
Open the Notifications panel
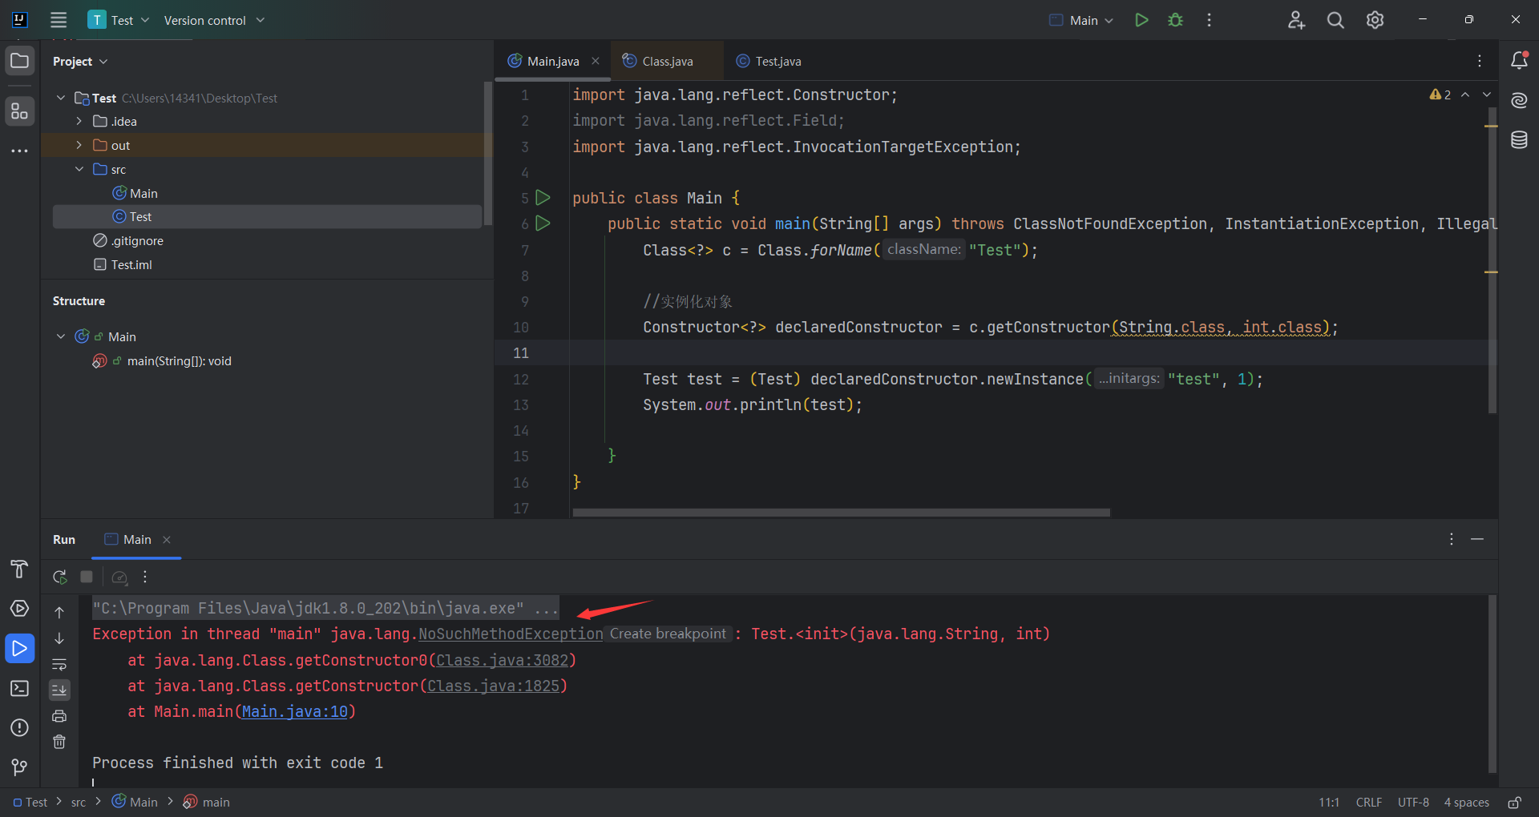point(1519,61)
